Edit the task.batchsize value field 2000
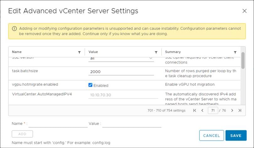 (121, 72)
